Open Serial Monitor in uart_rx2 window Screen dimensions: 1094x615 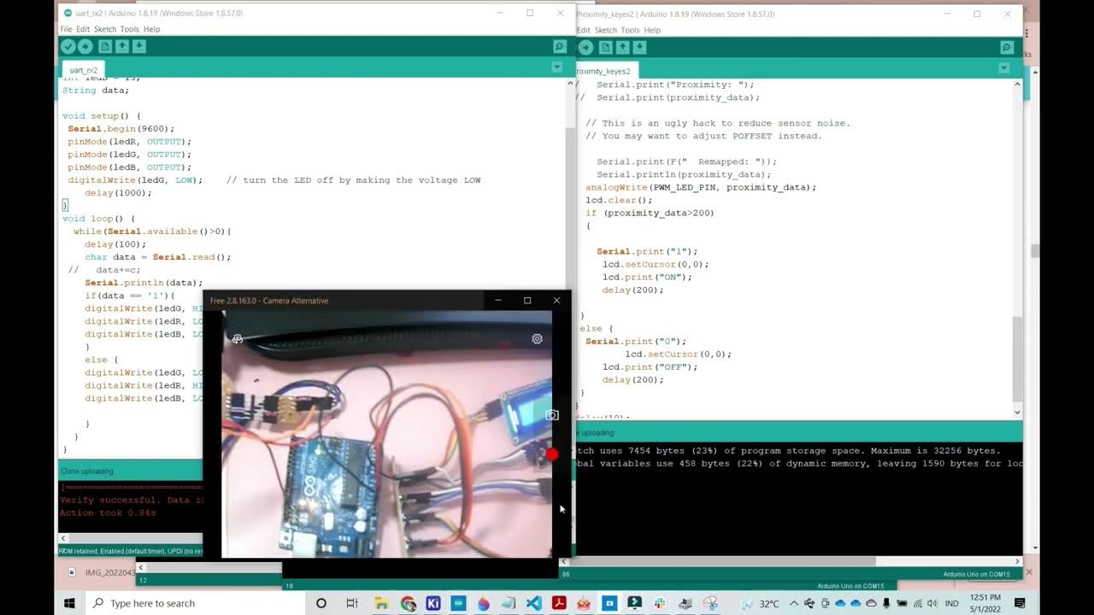(x=559, y=47)
